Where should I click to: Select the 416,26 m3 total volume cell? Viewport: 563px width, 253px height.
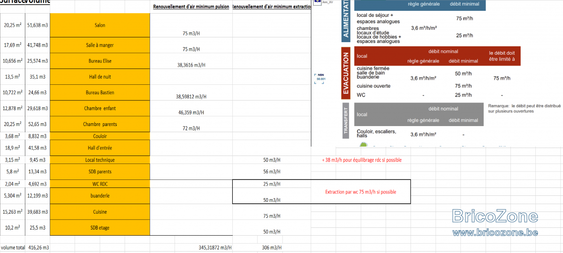click(x=38, y=247)
